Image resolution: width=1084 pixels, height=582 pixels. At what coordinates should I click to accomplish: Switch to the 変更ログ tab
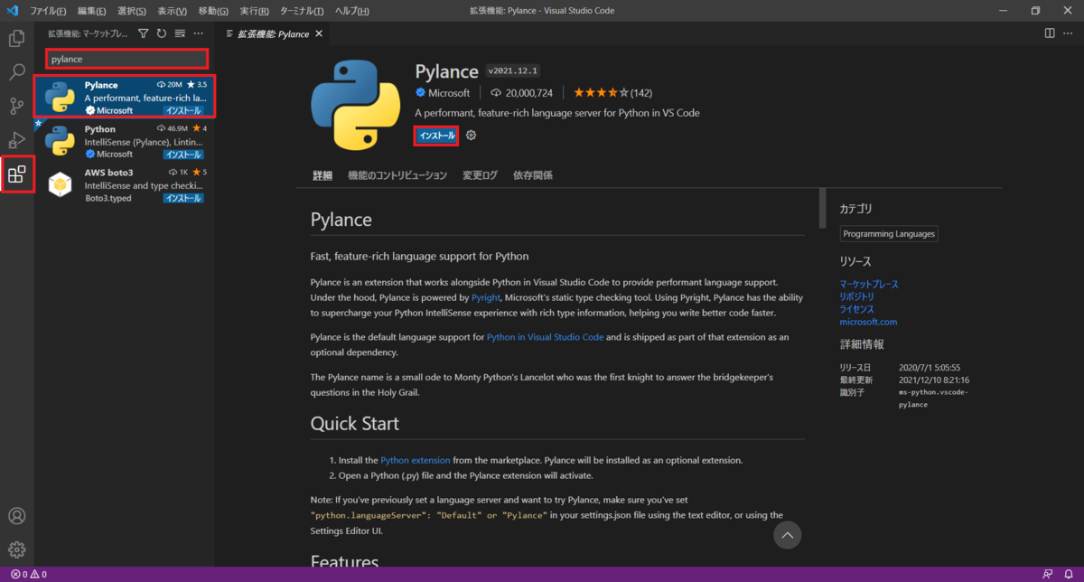coord(480,175)
